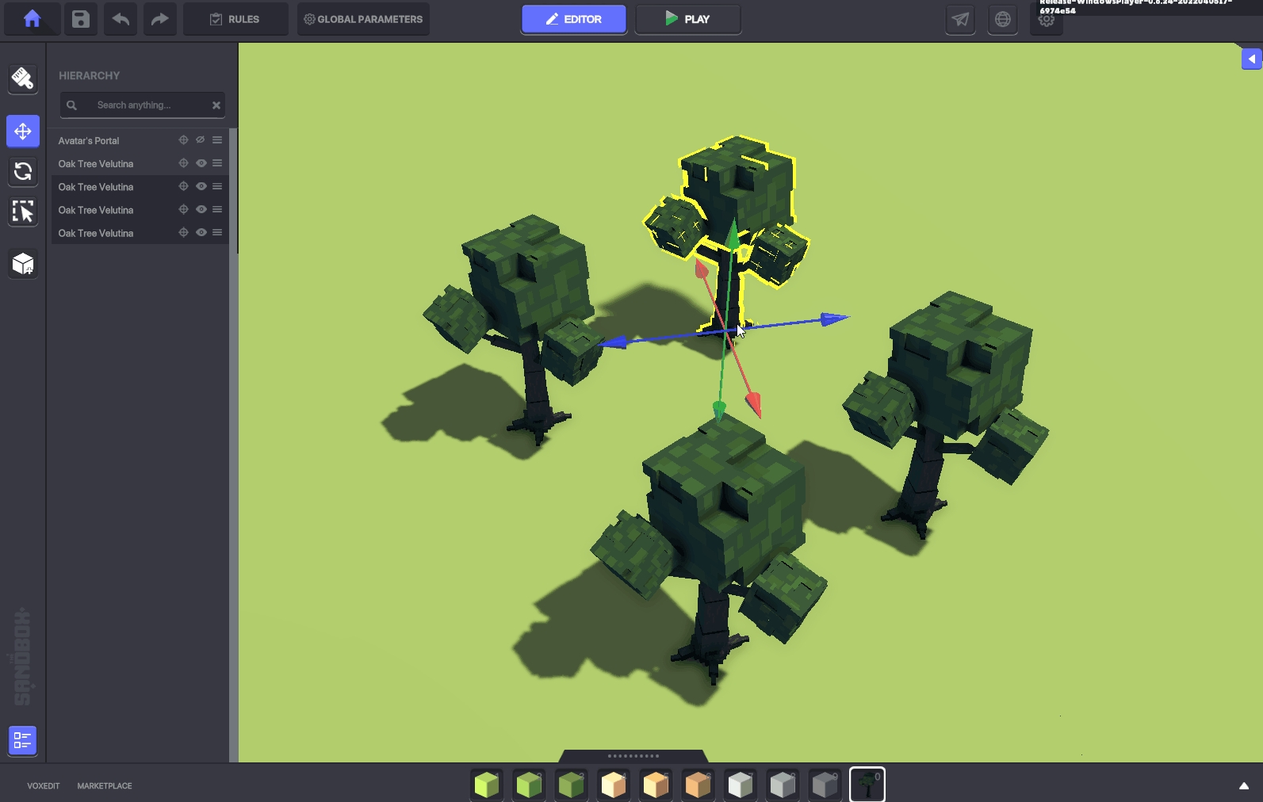
Task: Hide the last Oak Tree Velutina
Action: tap(201, 233)
